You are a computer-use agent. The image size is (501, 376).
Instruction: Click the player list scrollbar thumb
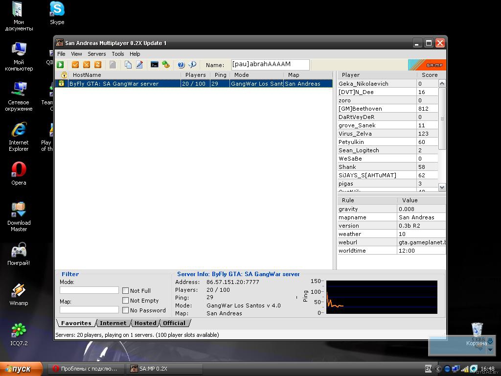pos(442,118)
